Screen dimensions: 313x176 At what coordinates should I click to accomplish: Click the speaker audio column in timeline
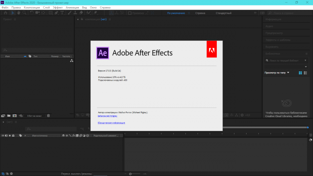[6, 135]
